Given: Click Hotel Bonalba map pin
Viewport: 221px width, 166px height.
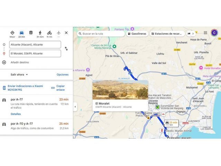Looking at the screenshot, I should click(201, 68).
